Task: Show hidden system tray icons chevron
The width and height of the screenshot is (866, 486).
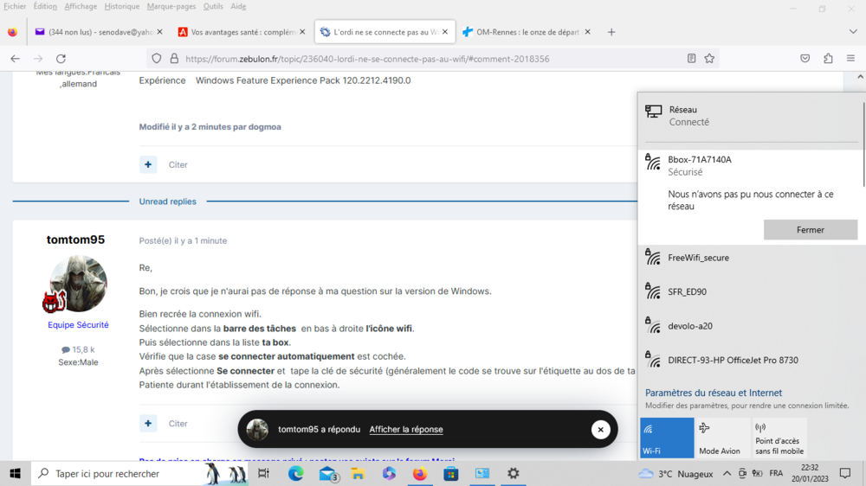Action: 727,474
